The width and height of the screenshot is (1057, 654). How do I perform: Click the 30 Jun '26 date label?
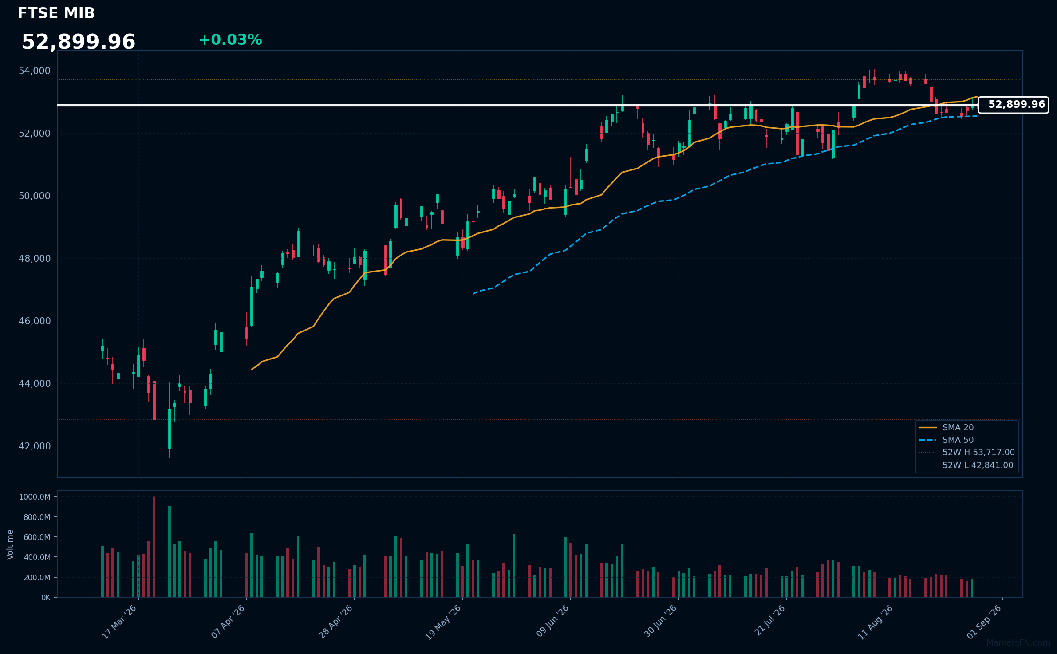point(660,622)
